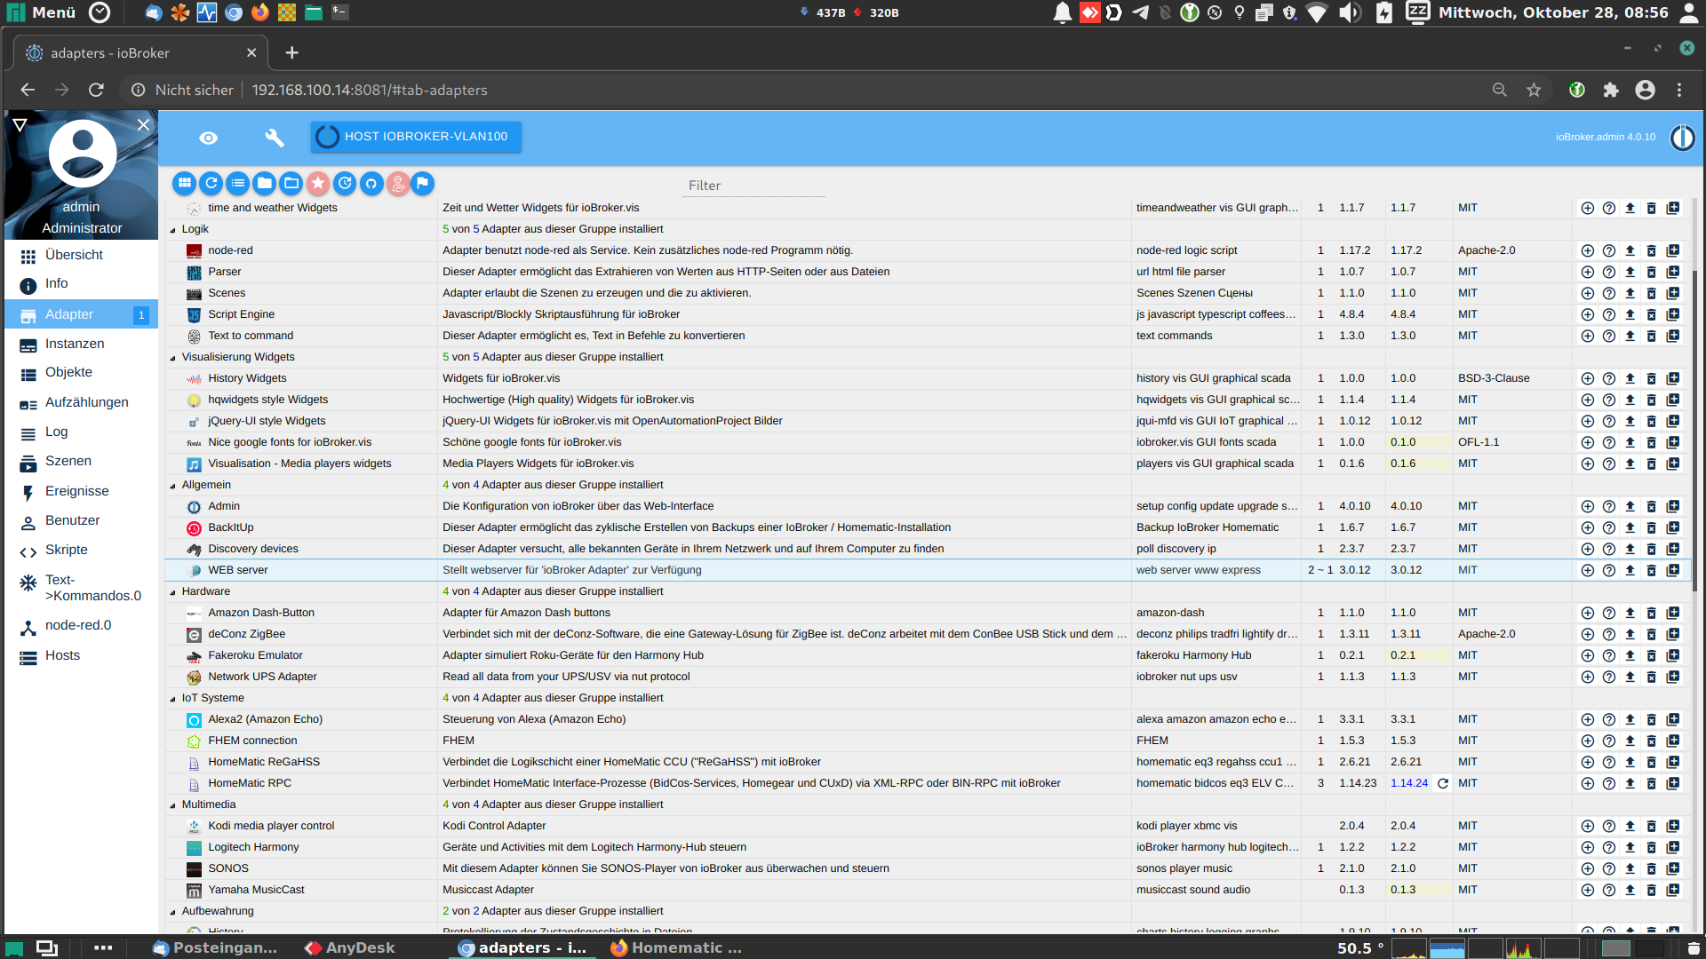Image resolution: width=1706 pixels, height=959 pixels.
Task: Collapse the Aufbewahrung group
Action: tap(173, 912)
